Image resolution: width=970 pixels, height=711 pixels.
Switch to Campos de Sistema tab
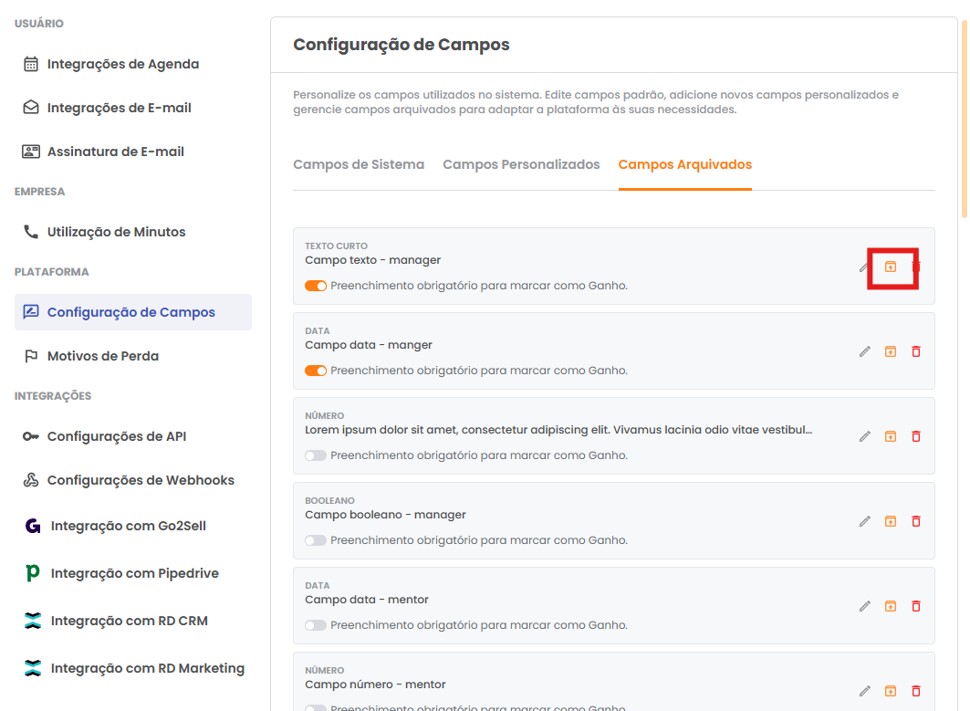(359, 165)
